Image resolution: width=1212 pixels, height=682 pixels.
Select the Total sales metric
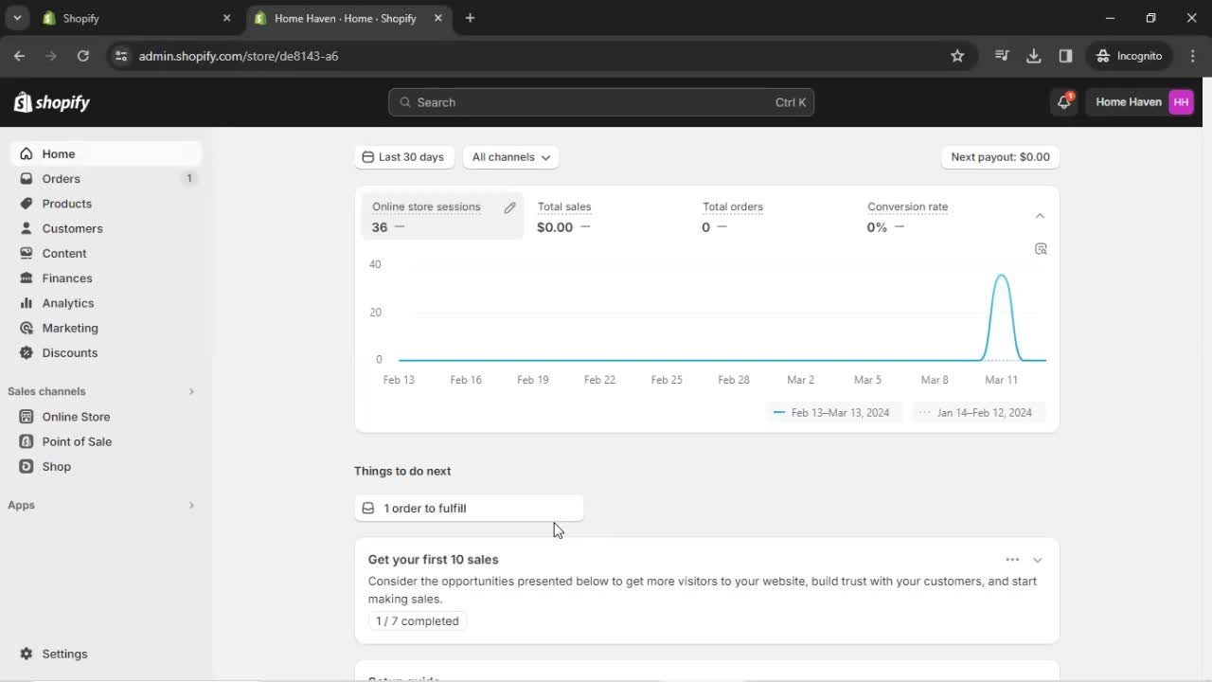click(607, 216)
